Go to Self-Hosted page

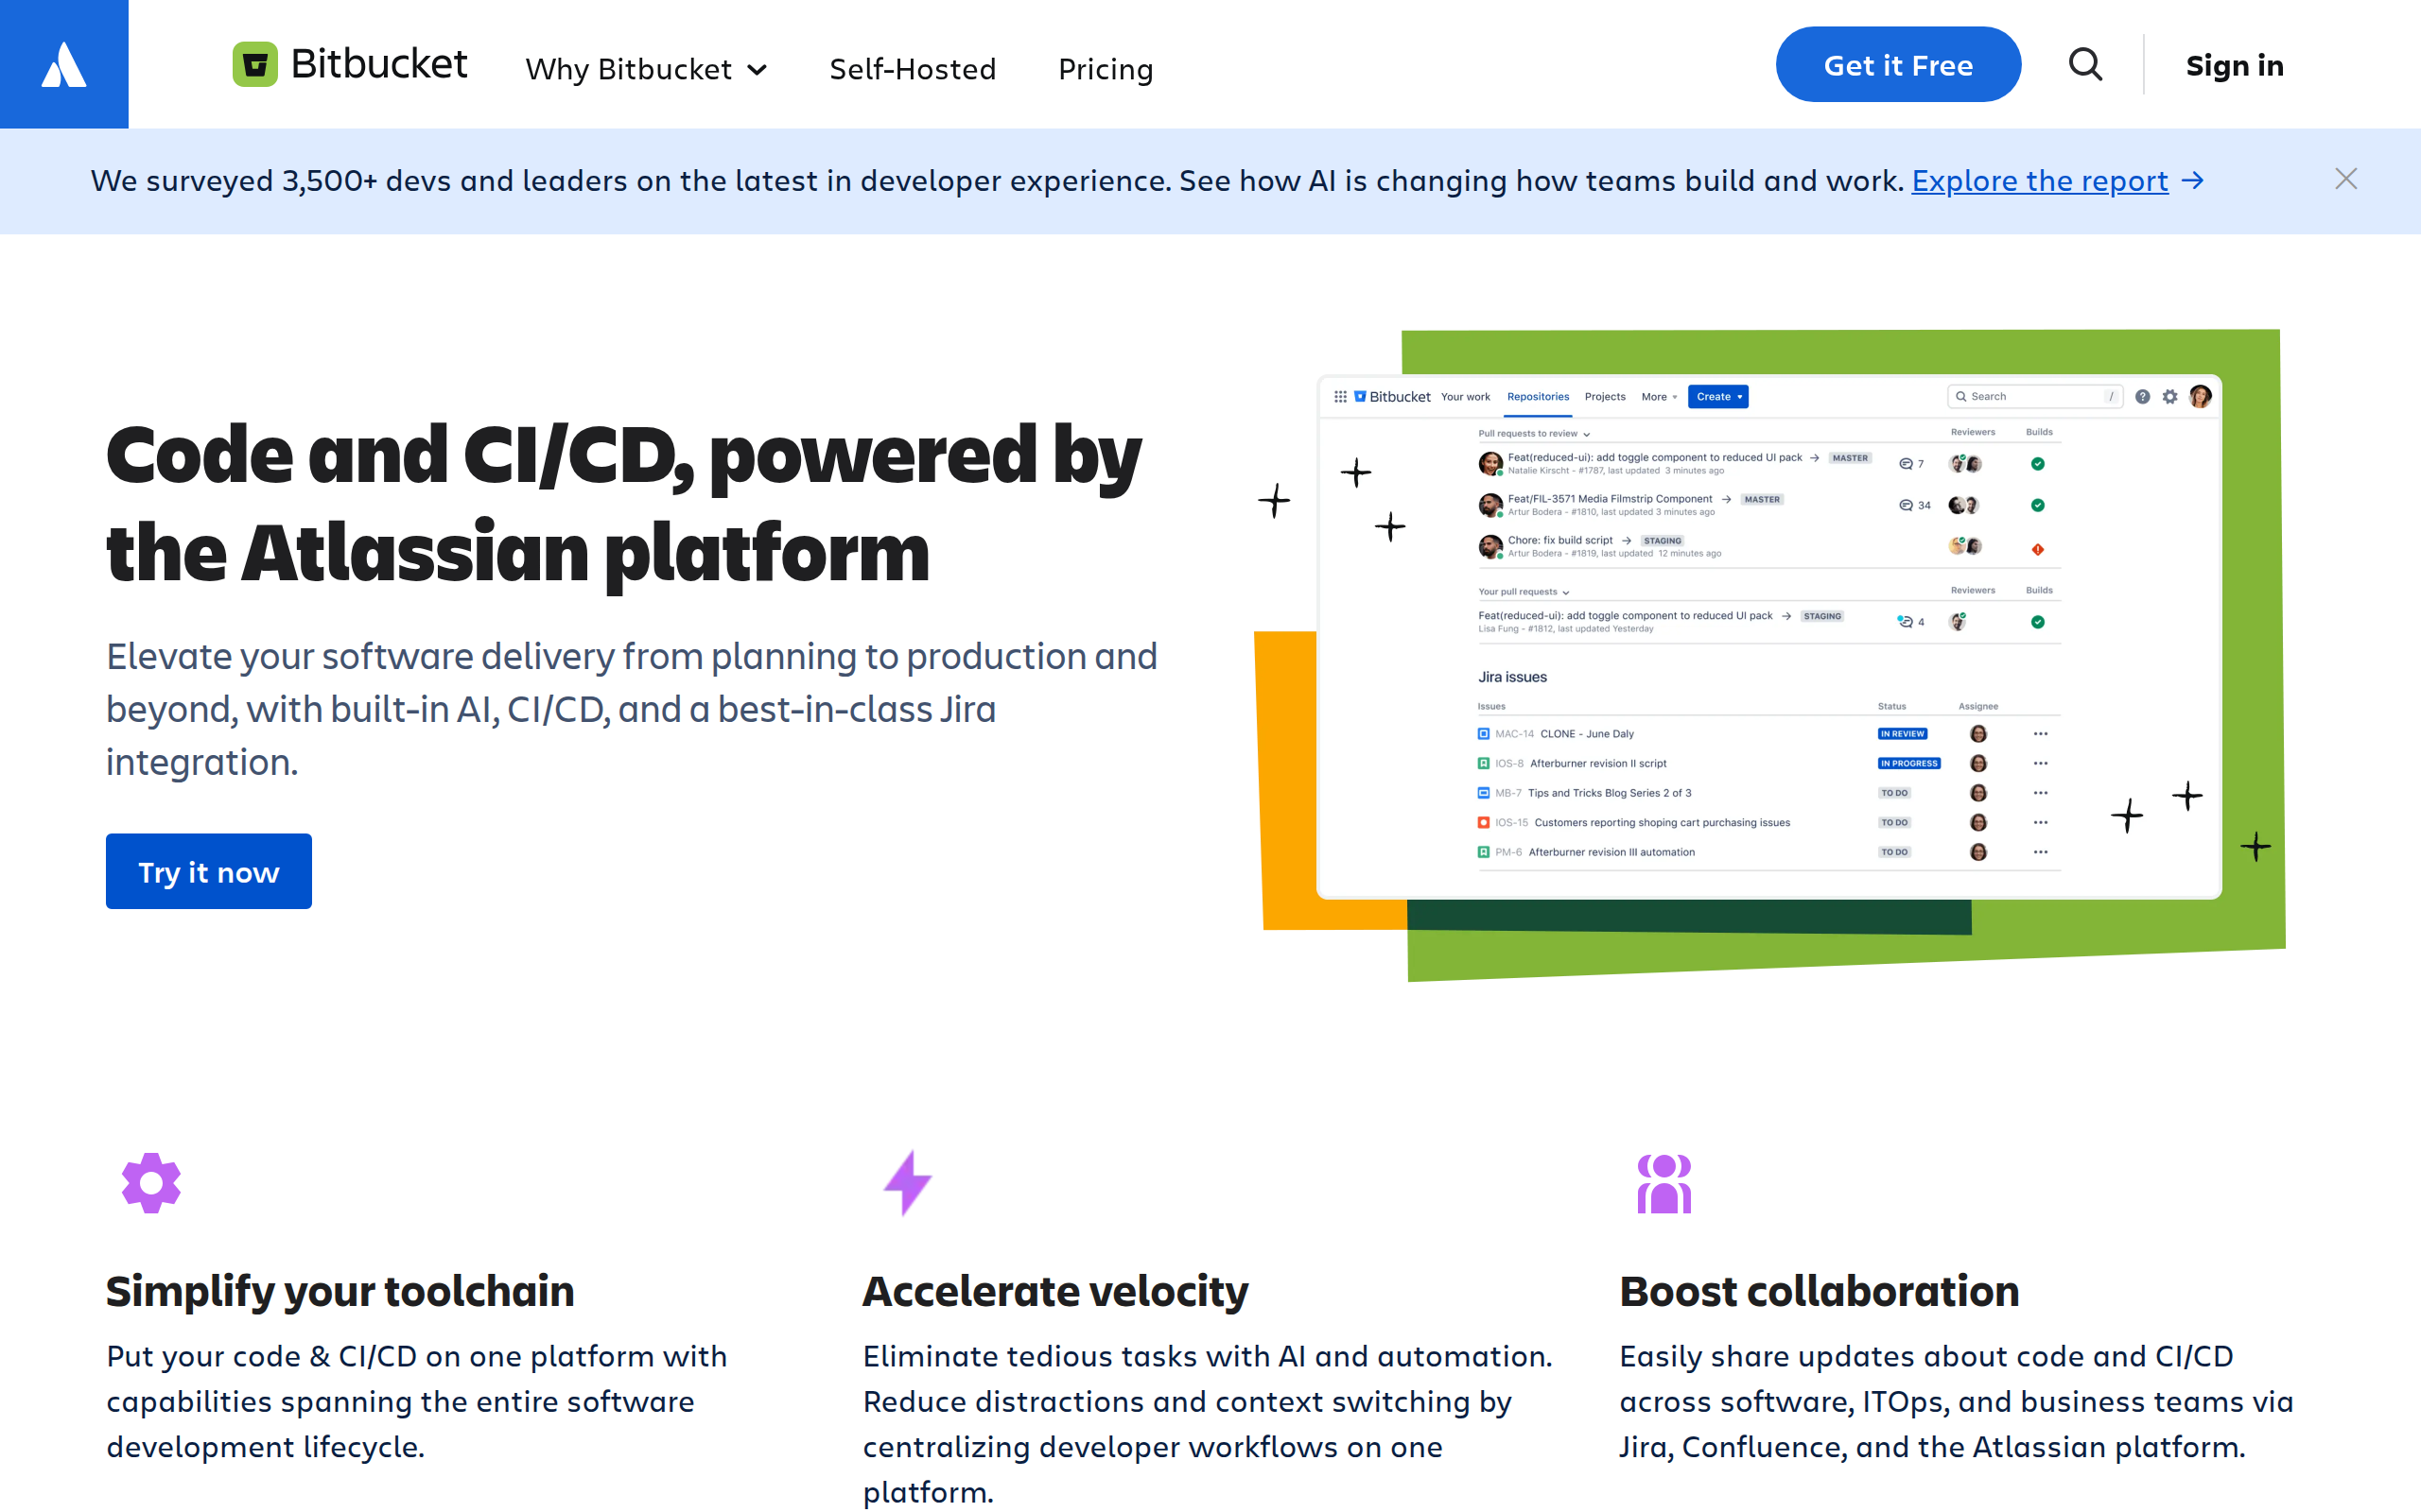pyautogui.click(x=913, y=69)
